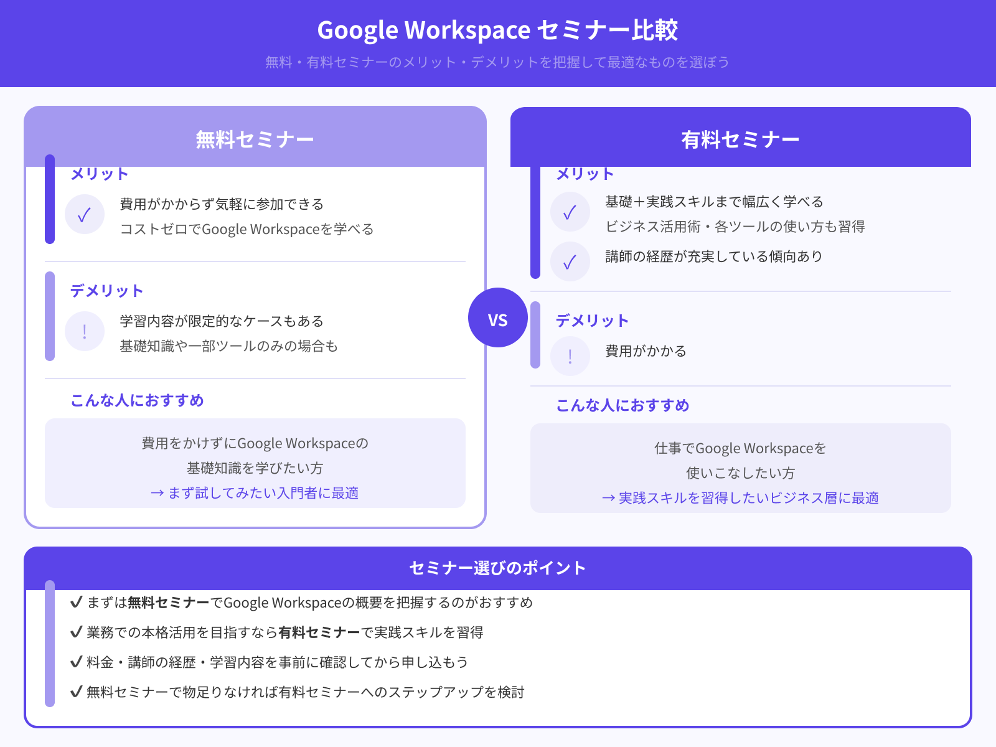Screen dimensions: 996x747
Task: Switch to the 無料セミナー tab
Action: pyautogui.click(x=255, y=139)
